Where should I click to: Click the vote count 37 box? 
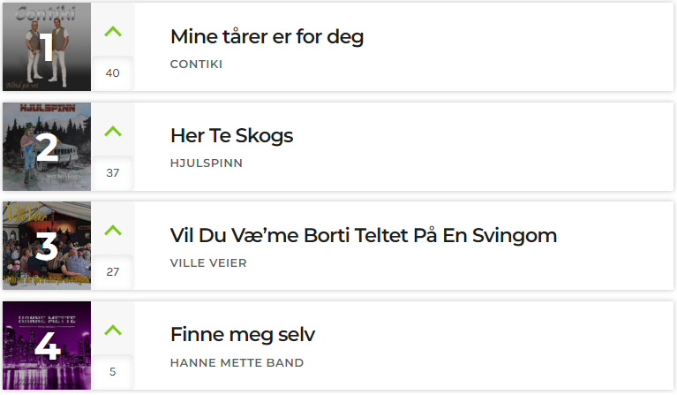click(x=113, y=173)
